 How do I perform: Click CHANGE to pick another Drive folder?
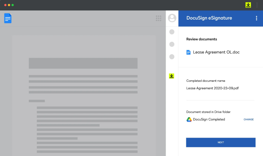coord(248,120)
